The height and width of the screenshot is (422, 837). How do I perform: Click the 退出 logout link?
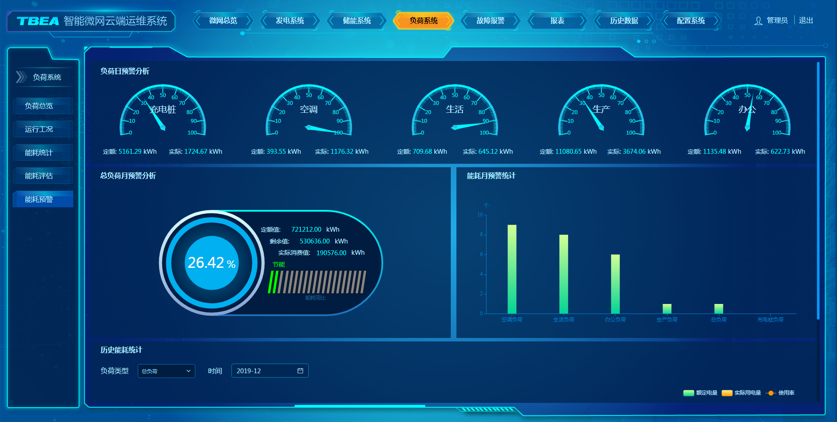coord(806,20)
